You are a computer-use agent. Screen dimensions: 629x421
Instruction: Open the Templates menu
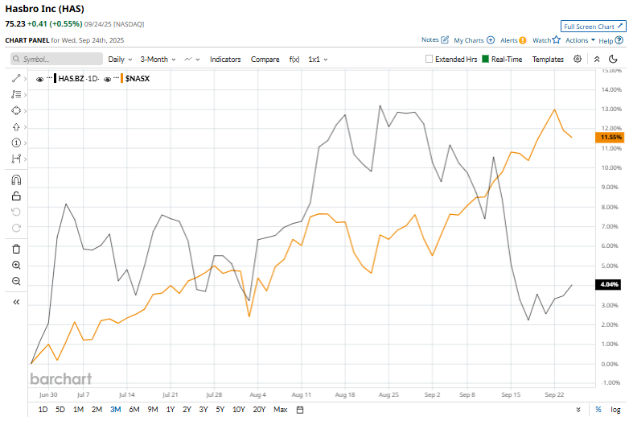548,59
